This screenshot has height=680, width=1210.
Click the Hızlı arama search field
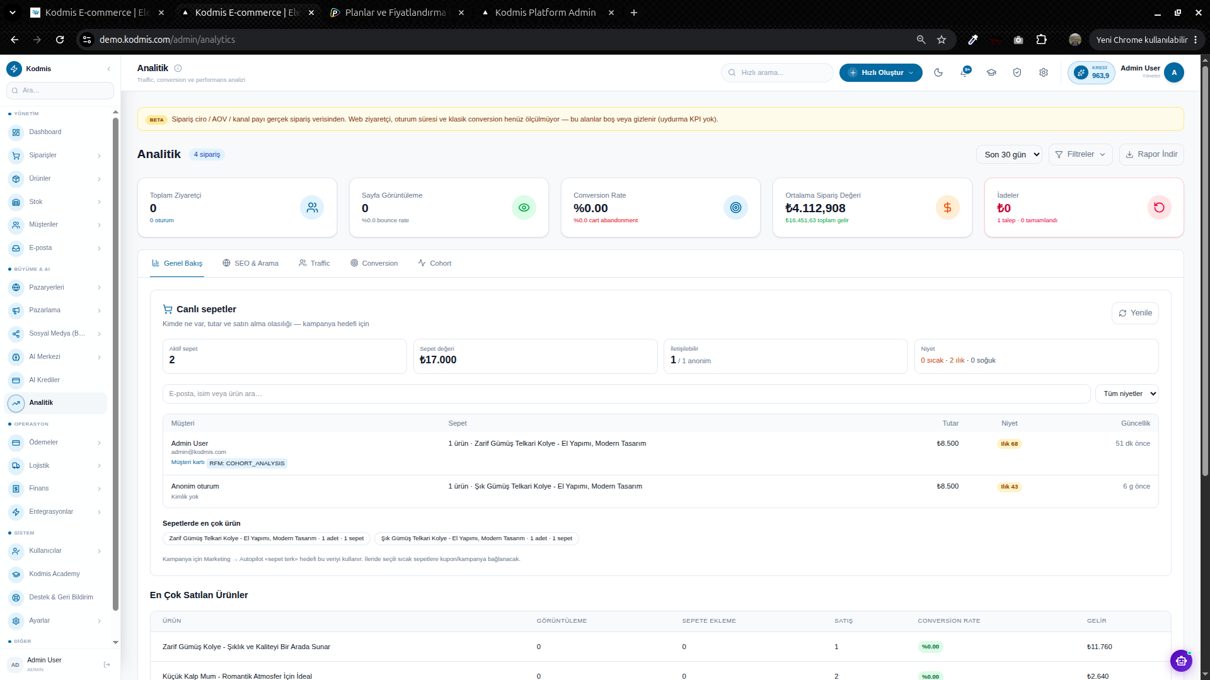(777, 72)
